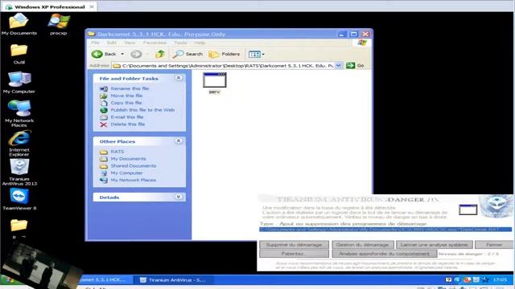Click the program thumbnail in antivirus alert
Viewport: 515px width, 289px height.
click(x=468, y=210)
